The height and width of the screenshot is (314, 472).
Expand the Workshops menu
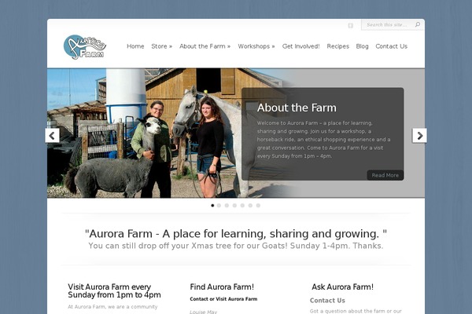[x=256, y=46]
